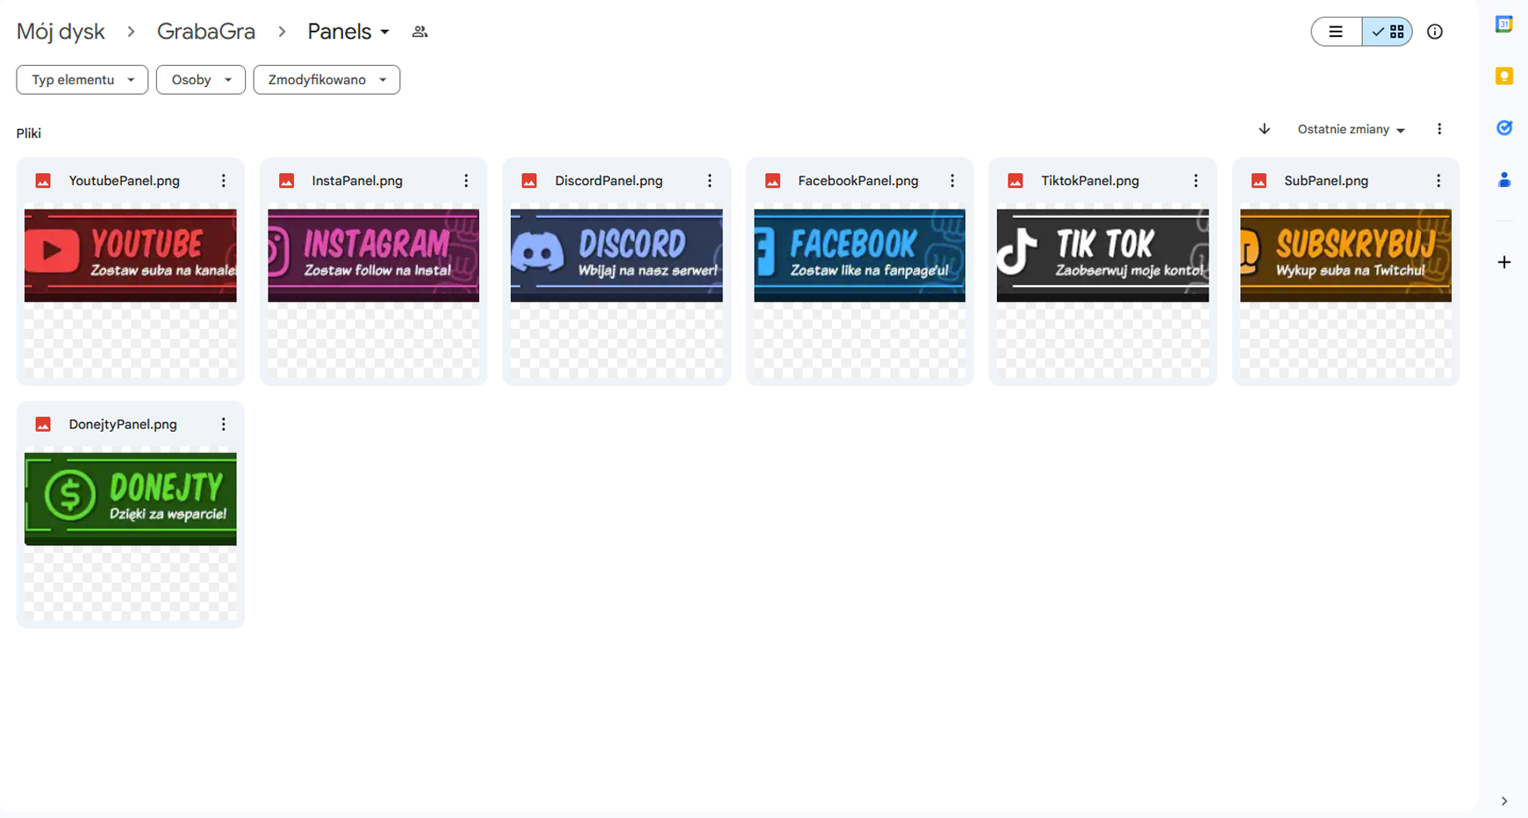Open Google Calendar in the side panel
Image resolution: width=1528 pixels, height=818 pixels.
pyautogui.click(x=1504, y=24)
